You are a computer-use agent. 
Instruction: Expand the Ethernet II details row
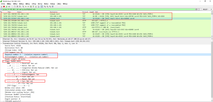click(1, 39)
